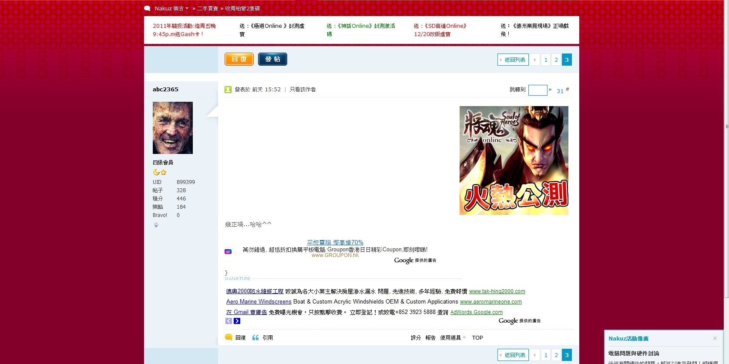Open 德興2000防水維修工程 signature ad link
The image size is (729, 364).
point(255,291)
